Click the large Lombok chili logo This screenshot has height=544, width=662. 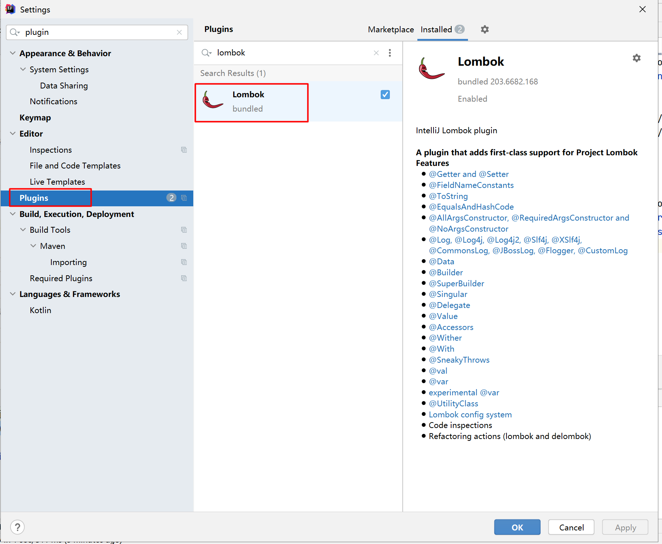click(432, 68)
